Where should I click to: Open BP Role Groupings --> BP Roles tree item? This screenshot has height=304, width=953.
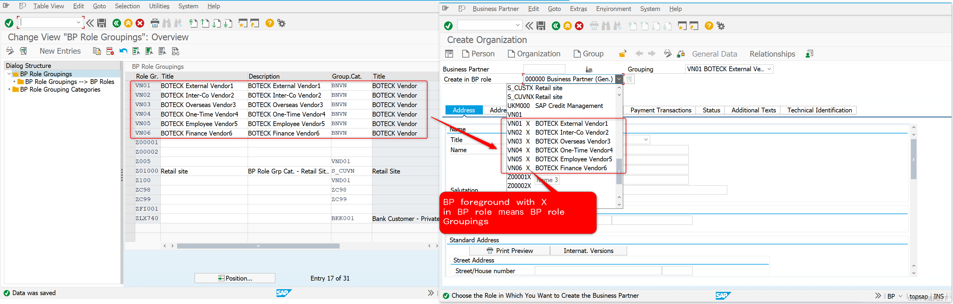click(x=69, y=82)
